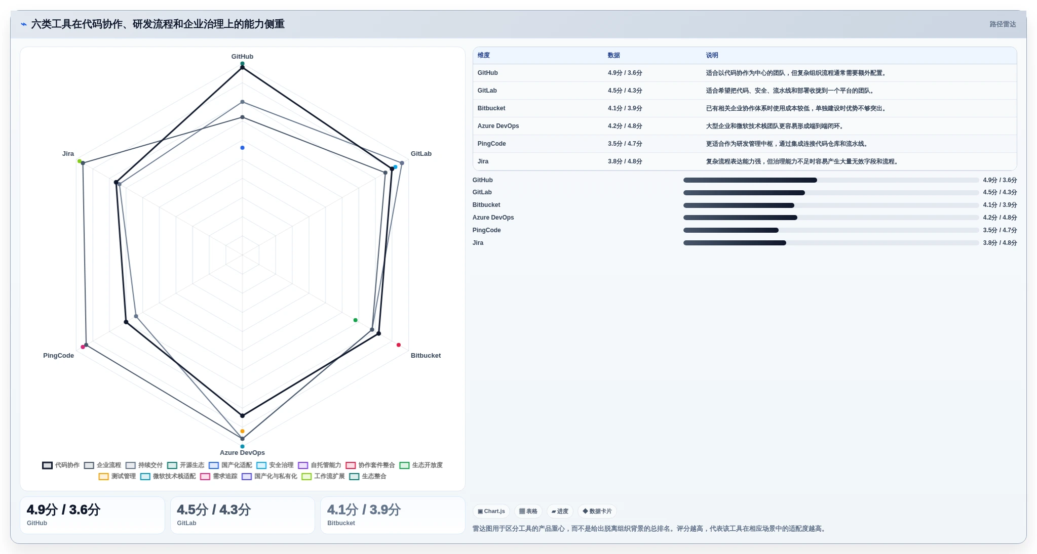Click the 进度 tag chip

pos(560,512)
